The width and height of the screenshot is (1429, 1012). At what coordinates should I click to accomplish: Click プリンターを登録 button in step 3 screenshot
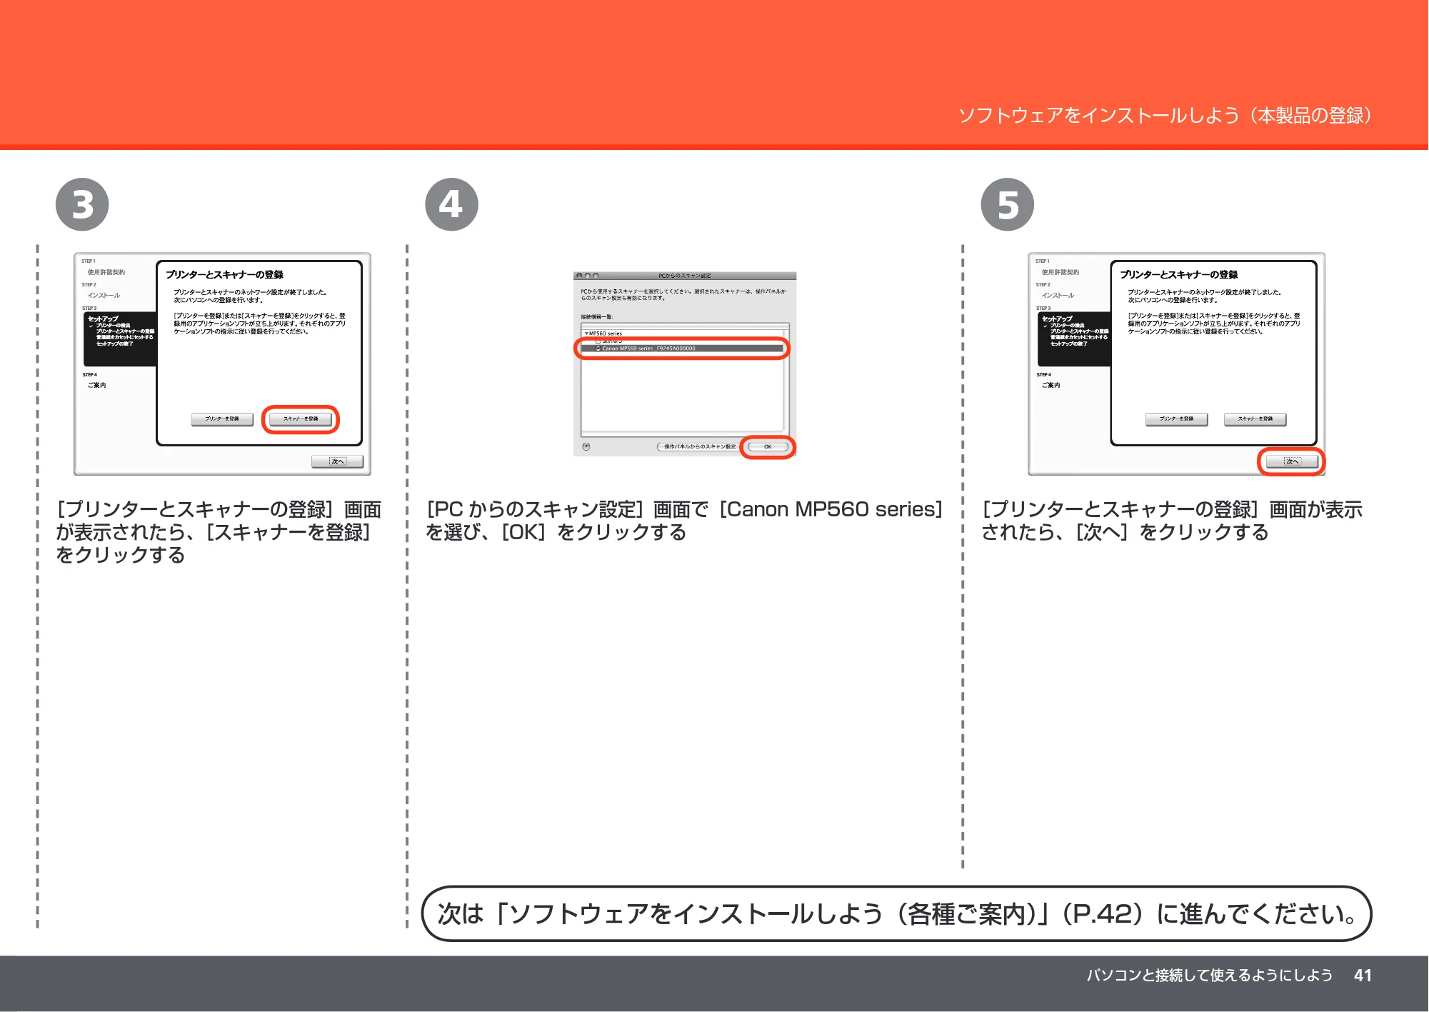(x=222, y=419)
